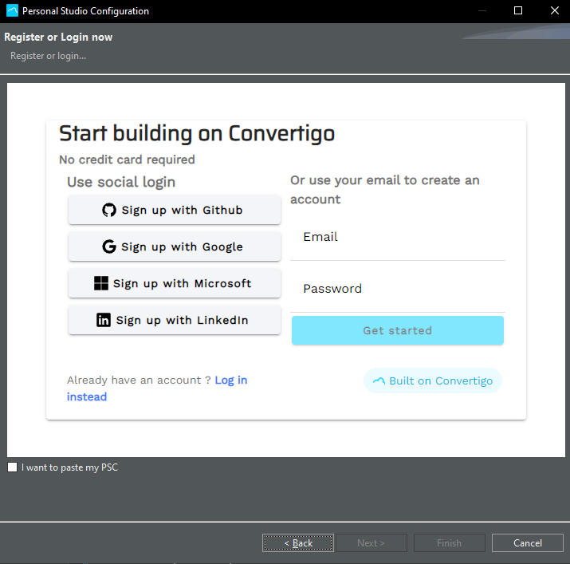Screen dimensions: 570x564
Task: Click the Microsoft four-squares logo icon
Action: (x=101, y=283)
